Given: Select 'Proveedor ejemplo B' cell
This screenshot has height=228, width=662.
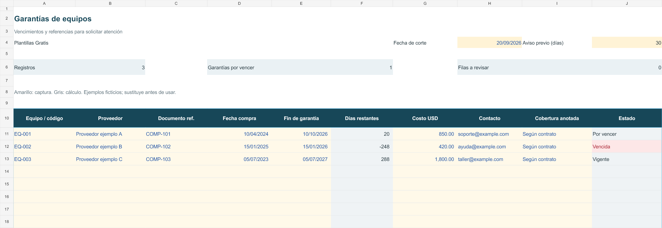Looking at the screenshot, I should (110, 147).
